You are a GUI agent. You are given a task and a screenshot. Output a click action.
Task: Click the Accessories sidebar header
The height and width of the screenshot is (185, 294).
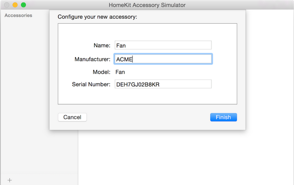click(x=19, y=15)
